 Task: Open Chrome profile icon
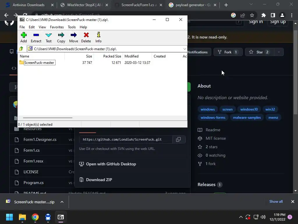282,15
